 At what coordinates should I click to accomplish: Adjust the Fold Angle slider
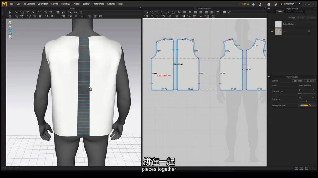point(306,101)
